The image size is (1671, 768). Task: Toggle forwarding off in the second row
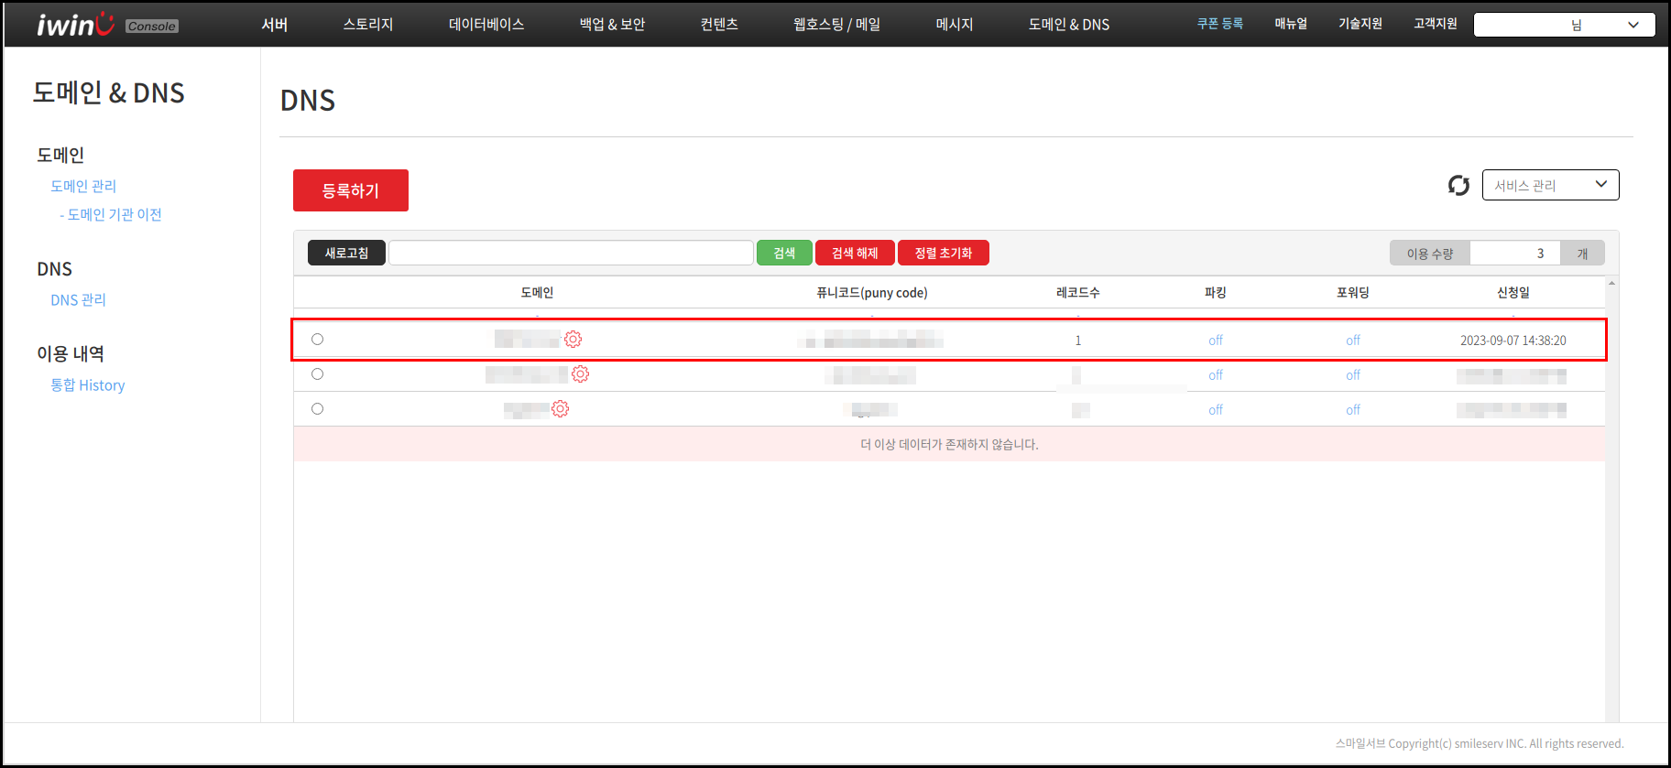point(1352,375)
